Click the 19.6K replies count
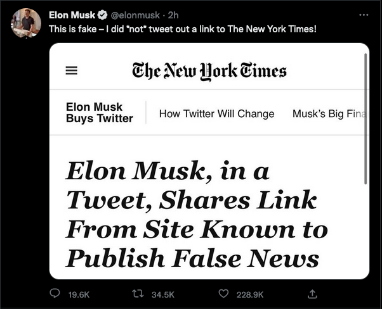 [79, 294]
